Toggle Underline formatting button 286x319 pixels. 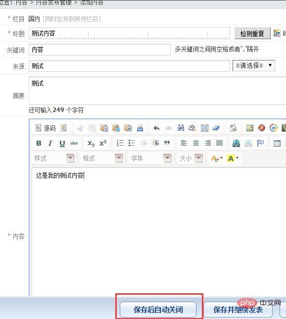click(62, 143)
